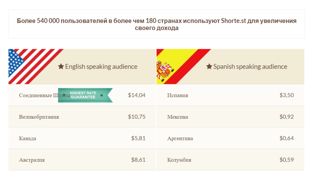Click the star beside Spanish speaking audience
Image resolution: width=323 pixels, height=188 pixels.
click(x=209, y=66)
